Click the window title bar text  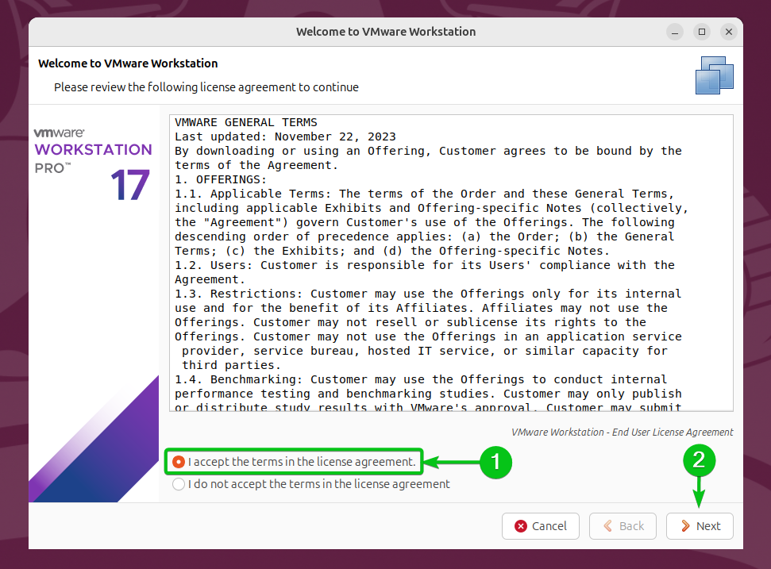[386, 32]
